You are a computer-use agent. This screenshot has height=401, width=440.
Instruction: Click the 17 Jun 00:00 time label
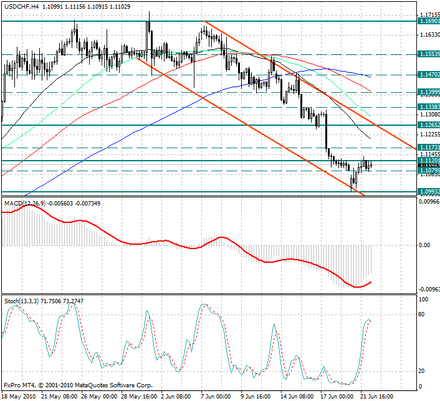[x=337, y=397]
